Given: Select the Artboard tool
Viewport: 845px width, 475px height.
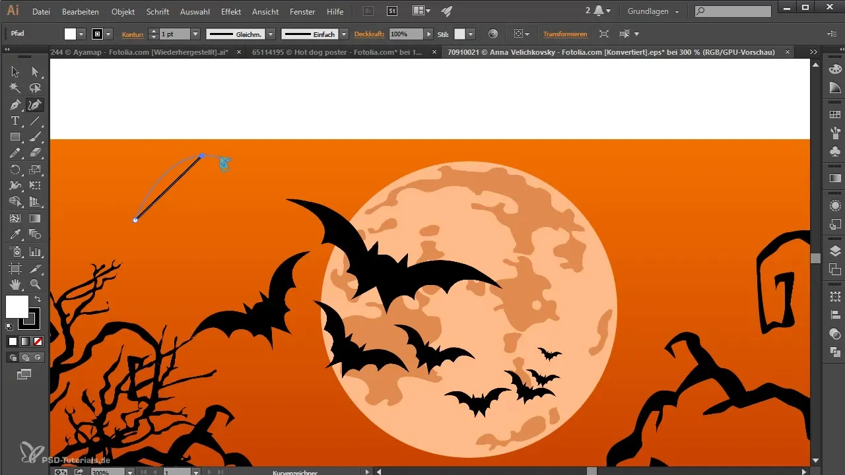Looking at the screenshot, I should [15, 268].
